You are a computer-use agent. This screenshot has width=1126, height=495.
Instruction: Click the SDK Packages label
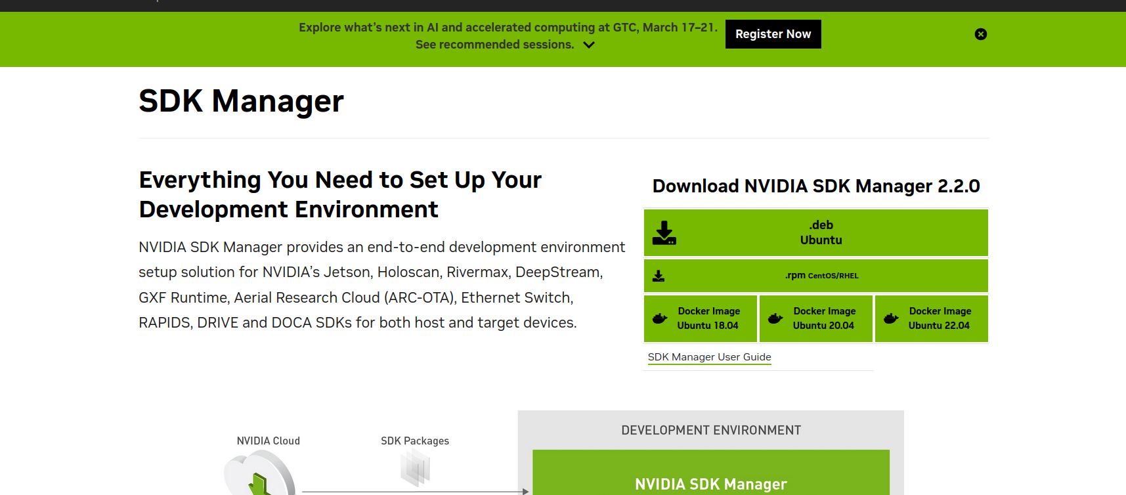coord(415,441)
